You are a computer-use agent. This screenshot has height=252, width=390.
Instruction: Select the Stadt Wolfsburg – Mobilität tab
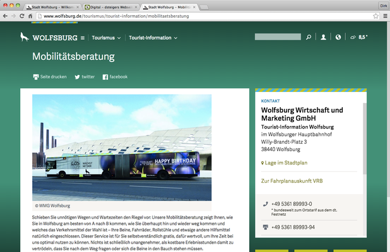point(169,7)
